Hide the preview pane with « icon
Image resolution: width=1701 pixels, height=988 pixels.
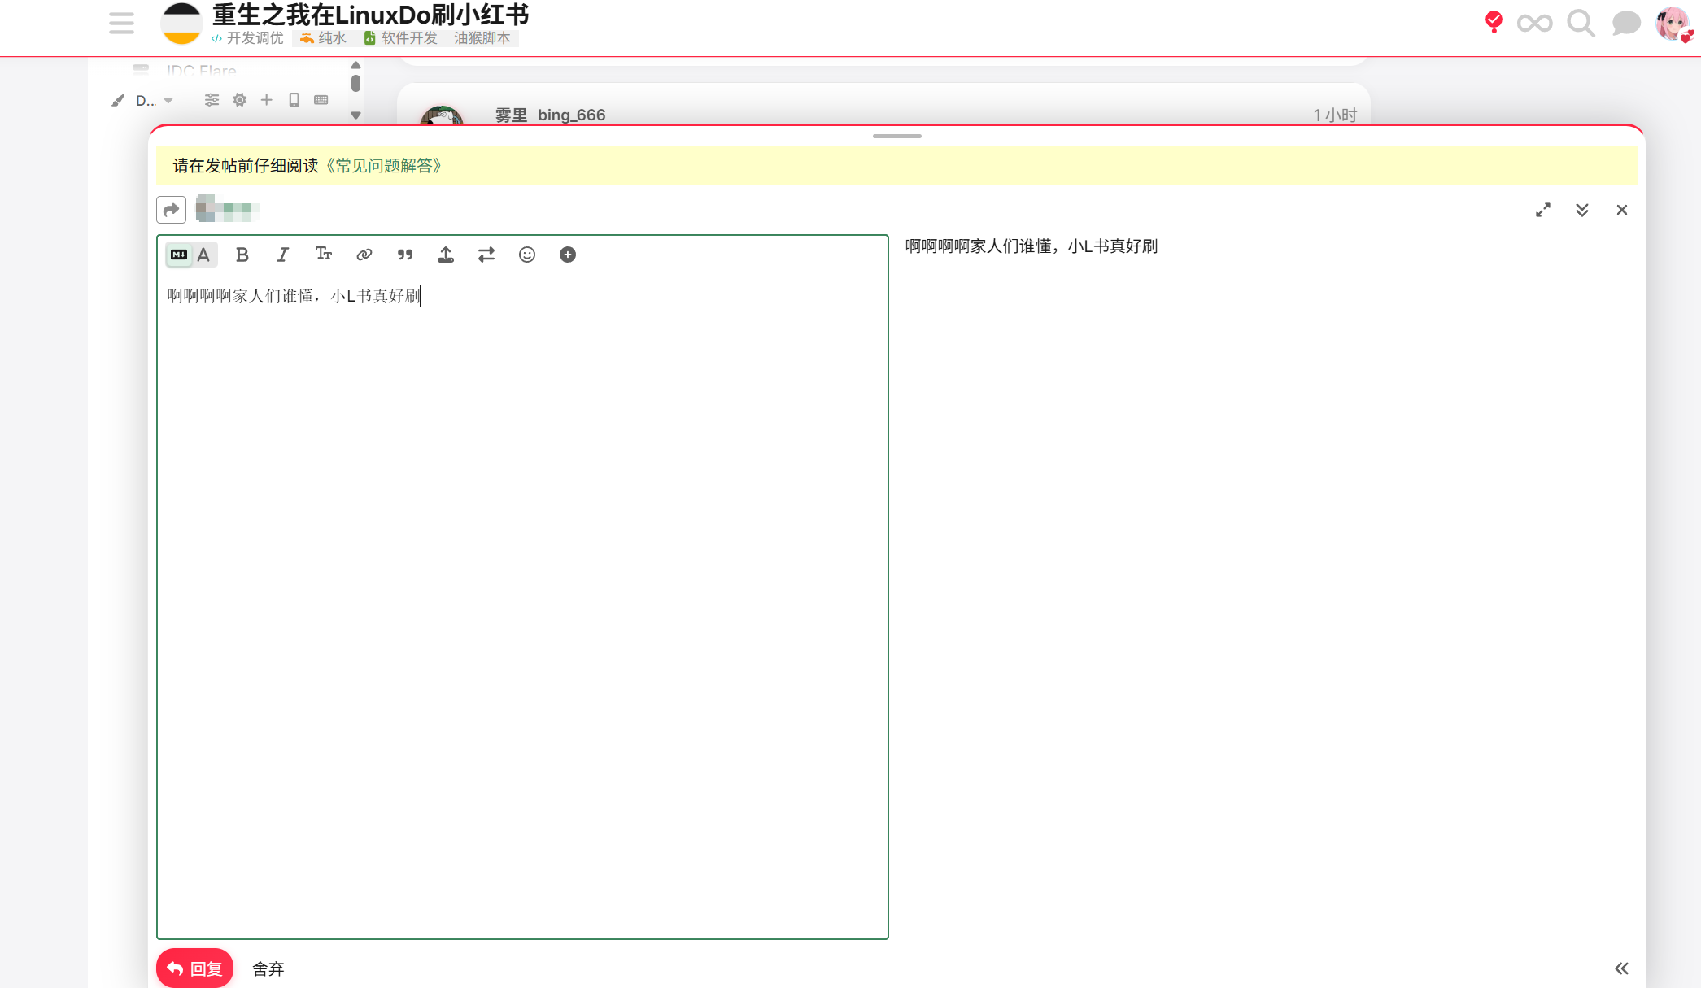(x=1620, y=968)
